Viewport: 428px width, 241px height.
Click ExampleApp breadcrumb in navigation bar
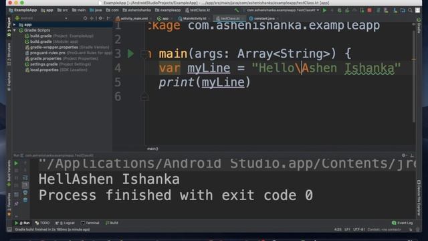(x=23, y=11)
